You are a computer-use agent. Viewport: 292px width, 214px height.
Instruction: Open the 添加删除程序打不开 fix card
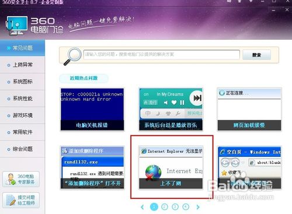[x=92, y=167]
